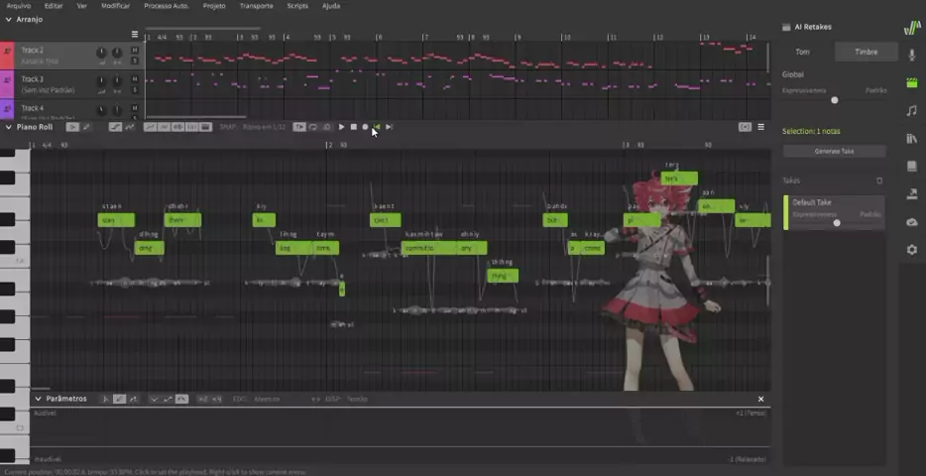Open the Note properties music-note icon
Viewport: 926px width, 476px height.
tap(912, 110)
